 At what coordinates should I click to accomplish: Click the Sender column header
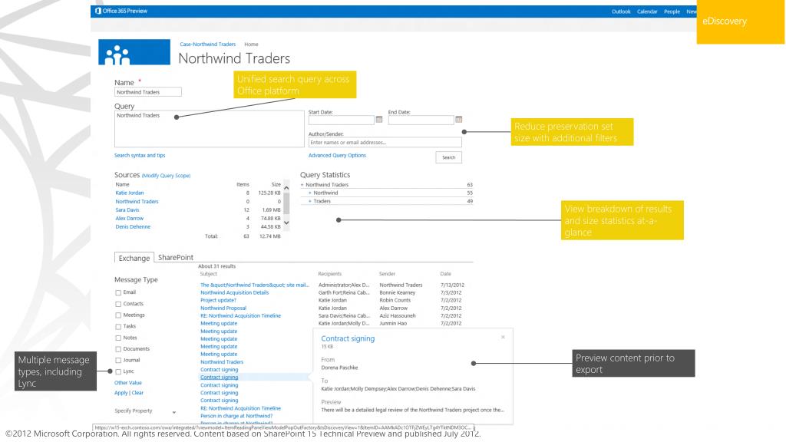coord(387,274)
